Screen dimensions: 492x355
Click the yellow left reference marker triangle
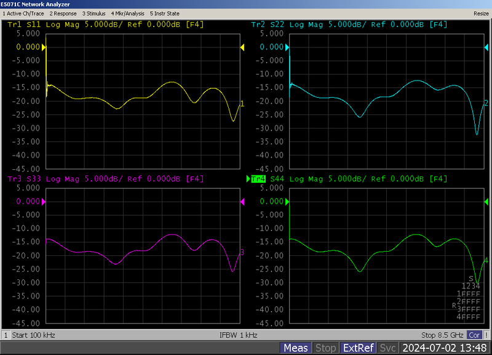44,47
